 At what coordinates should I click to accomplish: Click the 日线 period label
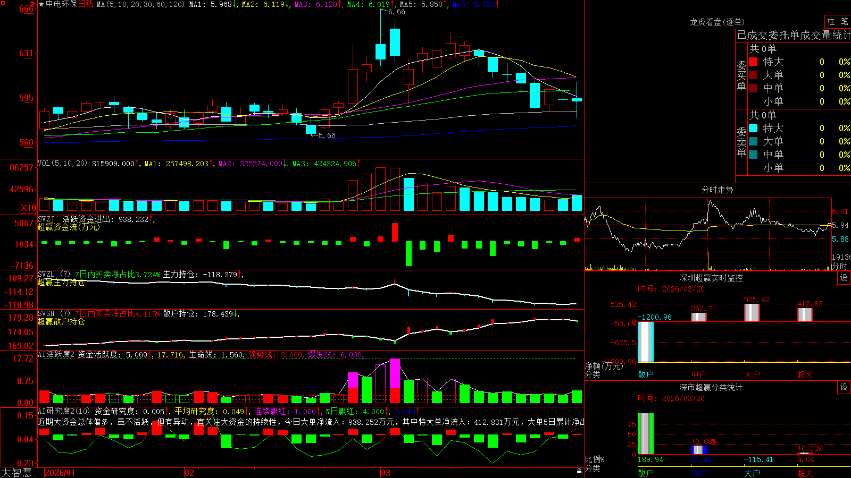(x=86, y=4)
